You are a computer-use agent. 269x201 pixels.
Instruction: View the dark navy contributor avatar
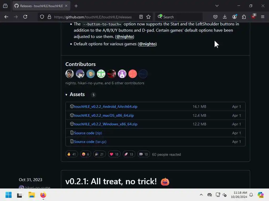pos(143,74)
